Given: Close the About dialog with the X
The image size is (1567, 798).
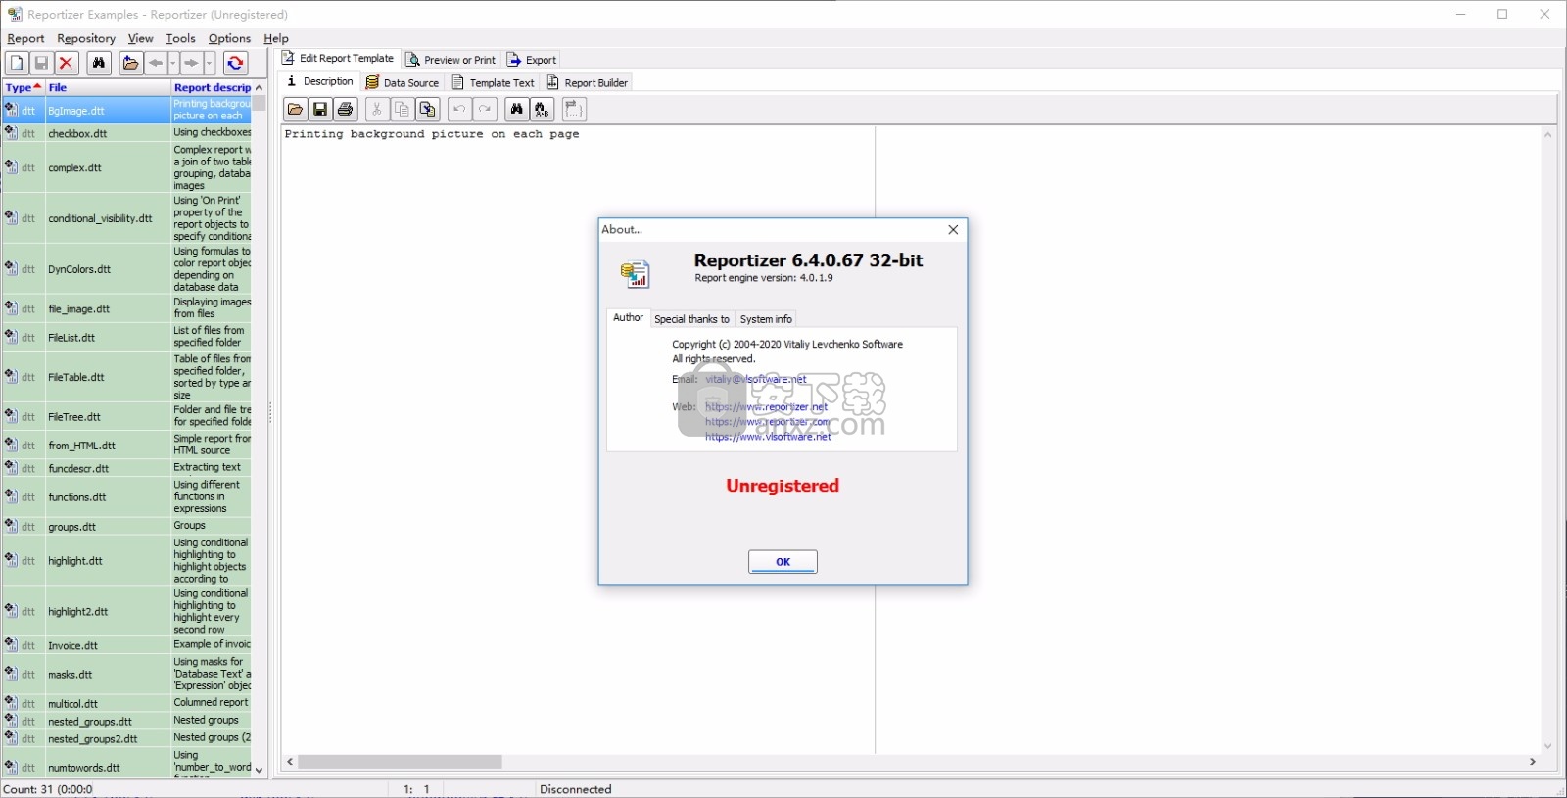Looking at the screenshot, I should [x=953, y=229].
